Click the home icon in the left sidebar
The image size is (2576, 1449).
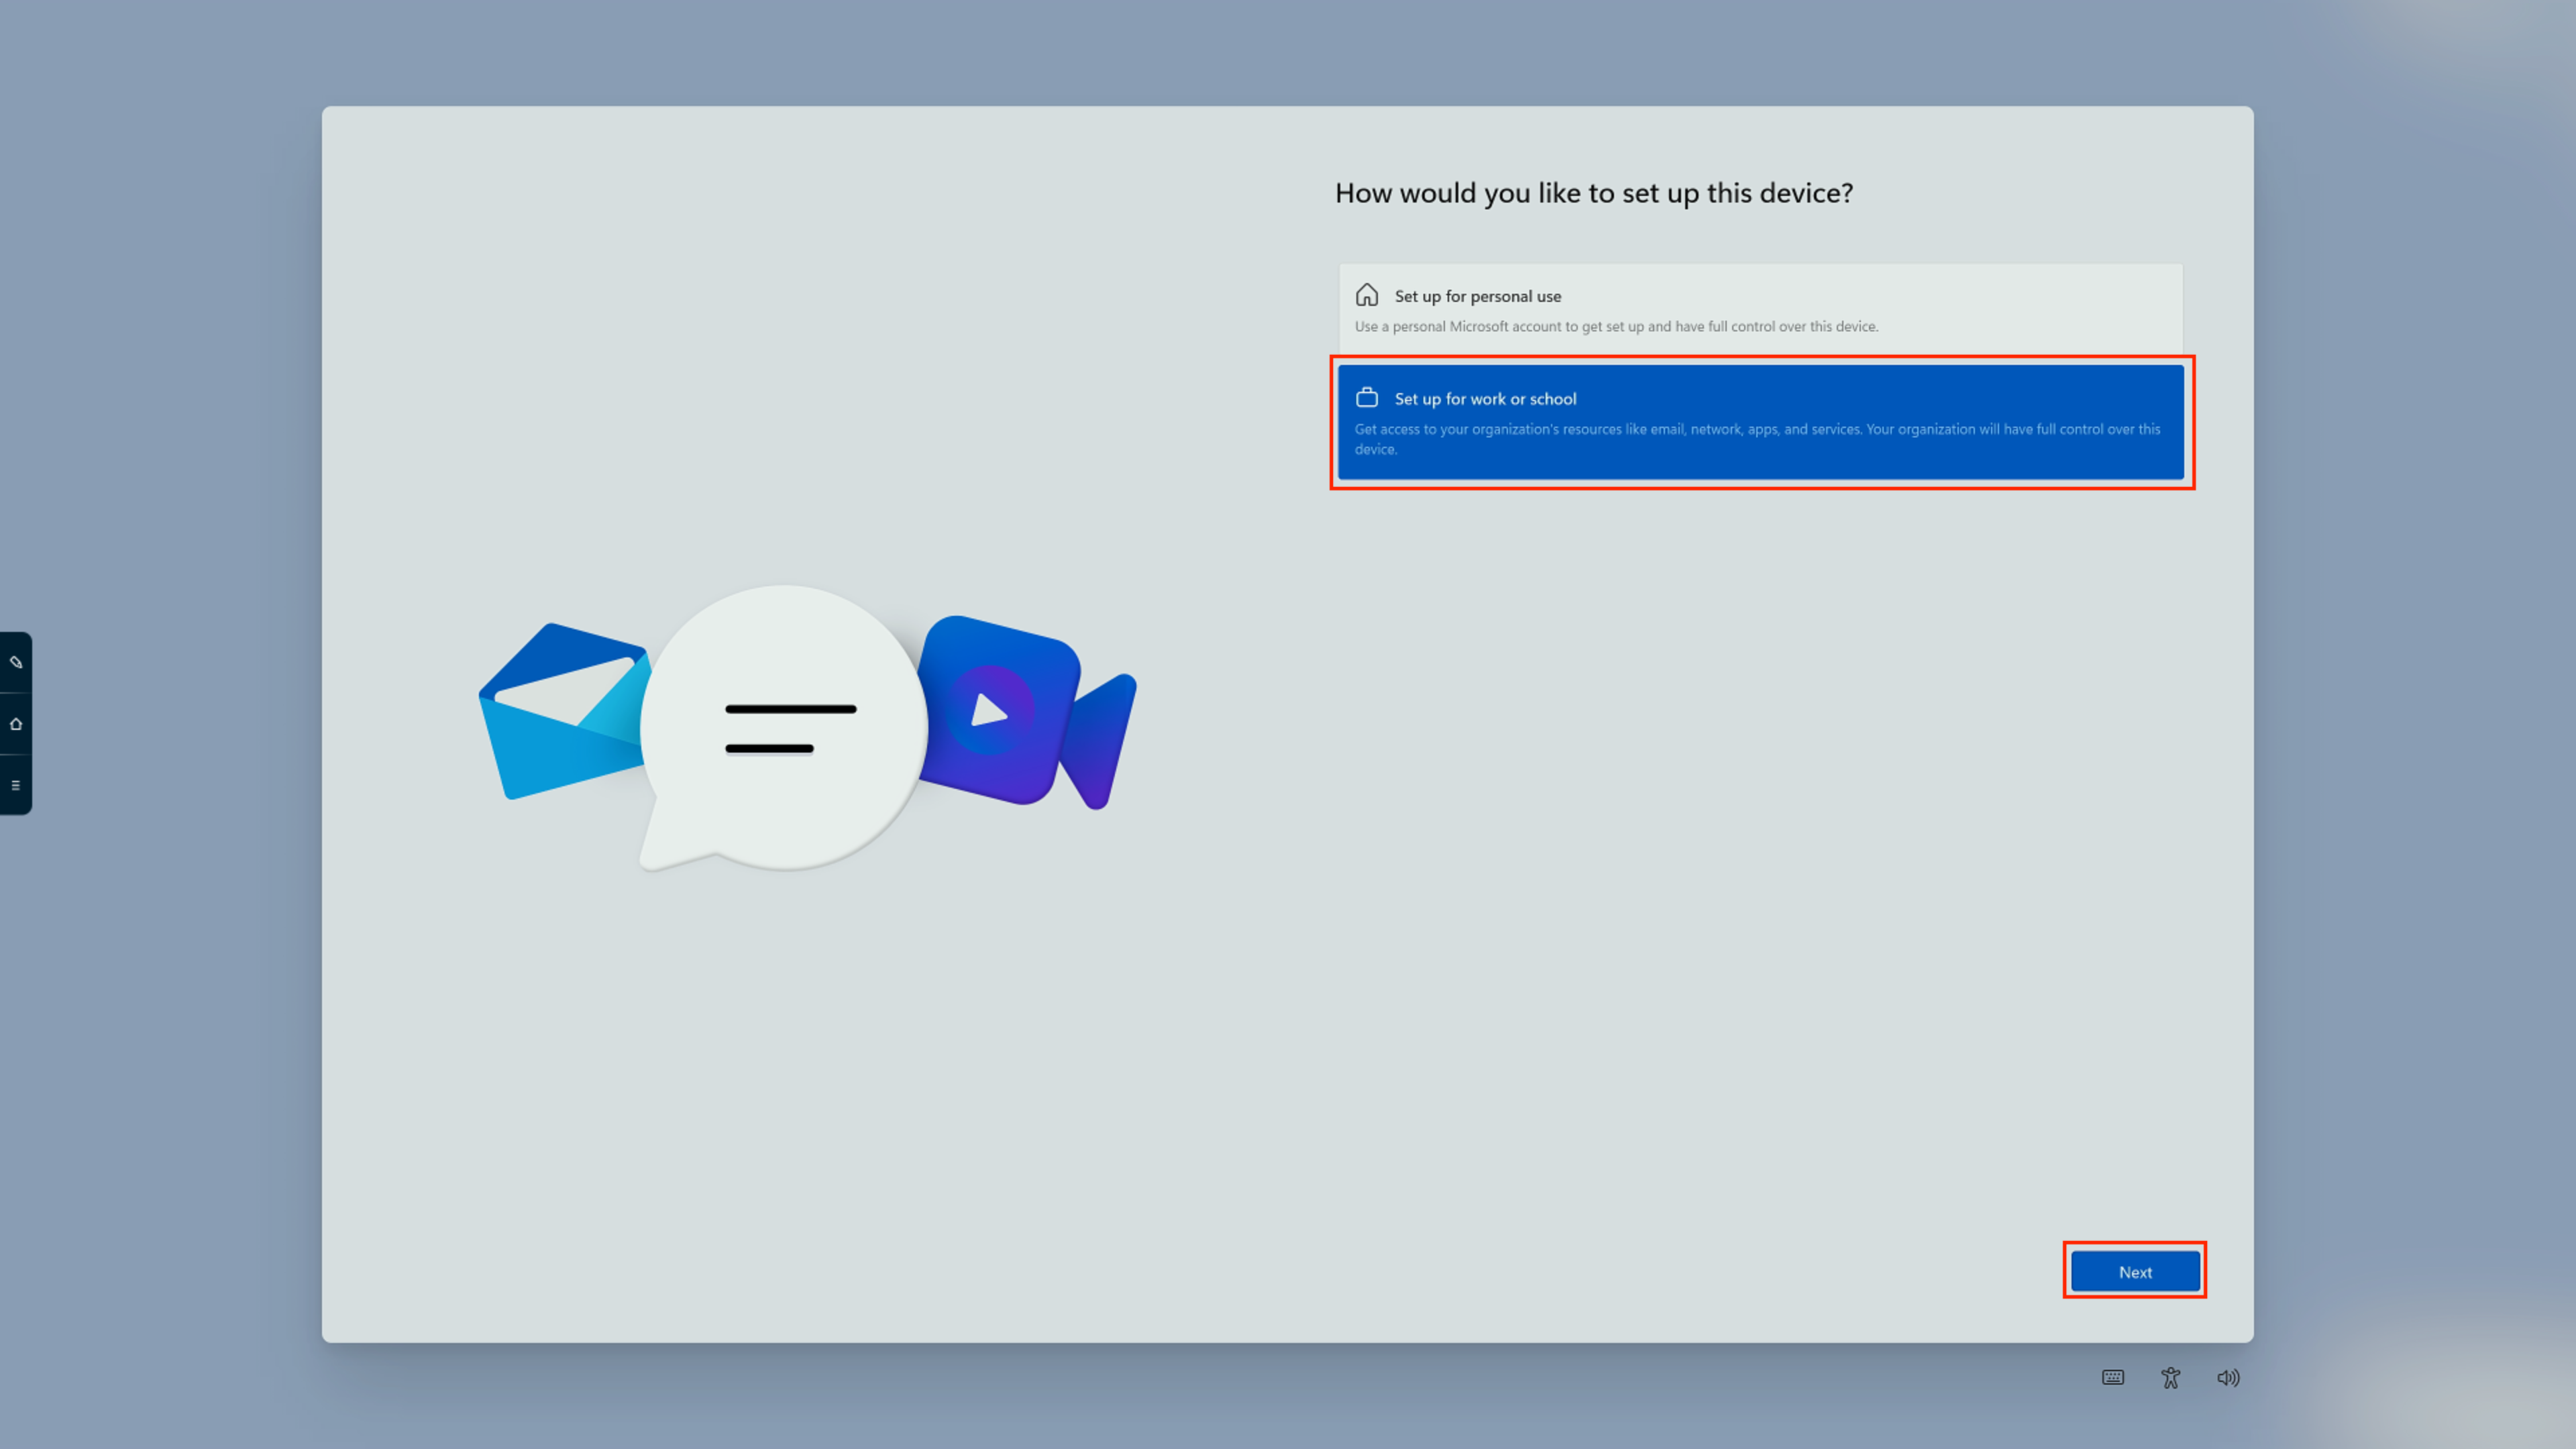[x=16, y=724]
